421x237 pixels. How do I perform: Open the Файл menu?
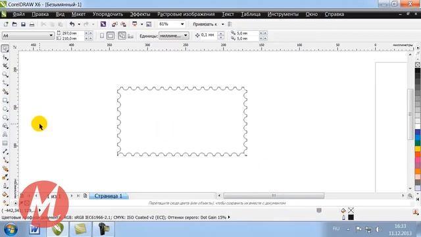[18, 14]
